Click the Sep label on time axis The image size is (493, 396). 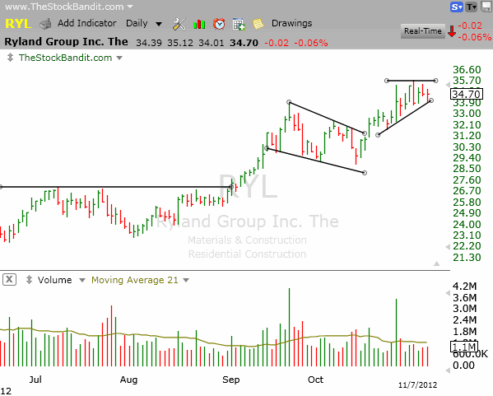coord(231,380)
